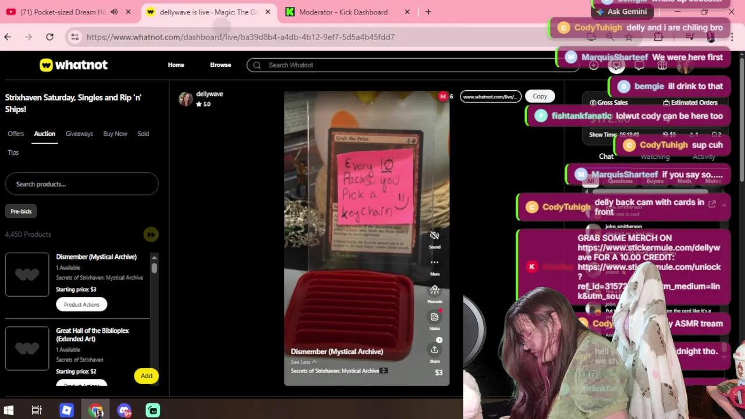Open the Giveaways tab

[x=79, y=134]
